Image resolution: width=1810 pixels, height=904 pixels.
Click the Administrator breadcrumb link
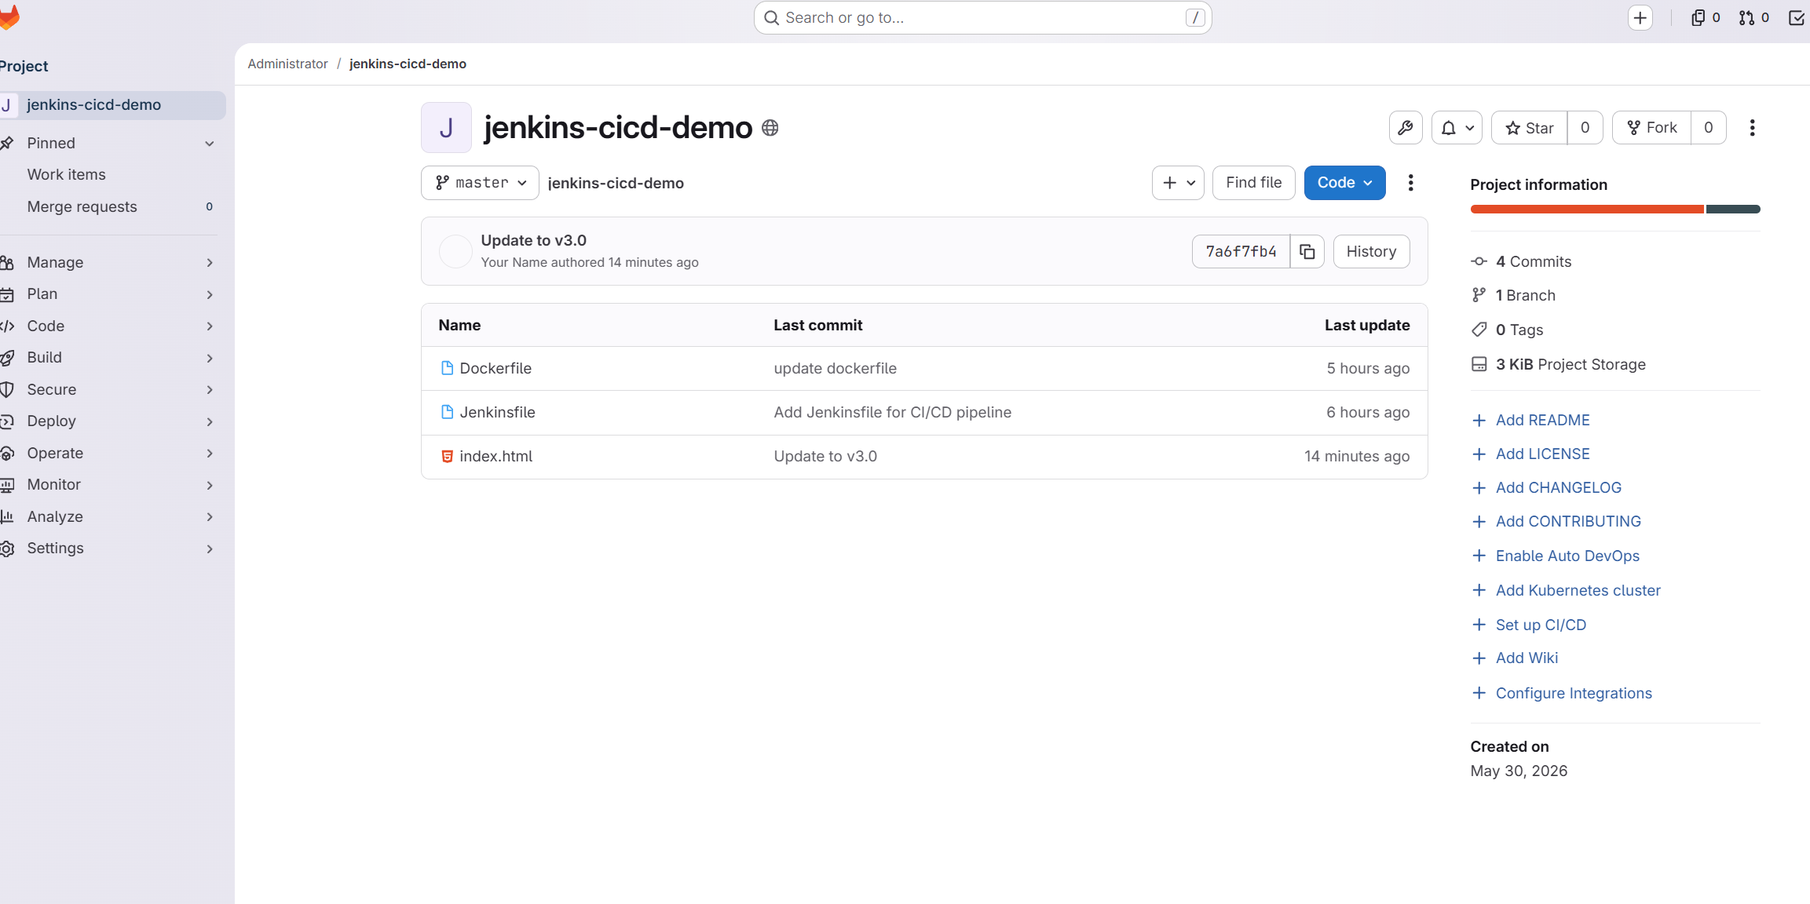[x=287, y=64]
